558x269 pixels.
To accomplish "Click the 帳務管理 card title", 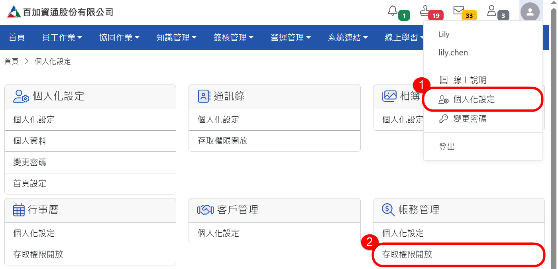I will click(419, 210).
